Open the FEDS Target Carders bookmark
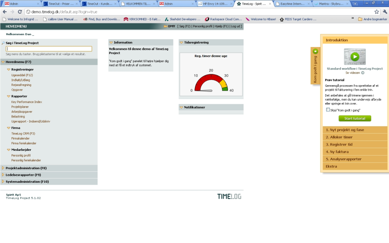This screenshot has width=389, height=243. coord(298,19)
